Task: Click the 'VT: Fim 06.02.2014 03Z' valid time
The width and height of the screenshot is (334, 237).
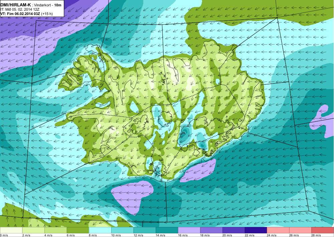Action: (x=20, y=14)
